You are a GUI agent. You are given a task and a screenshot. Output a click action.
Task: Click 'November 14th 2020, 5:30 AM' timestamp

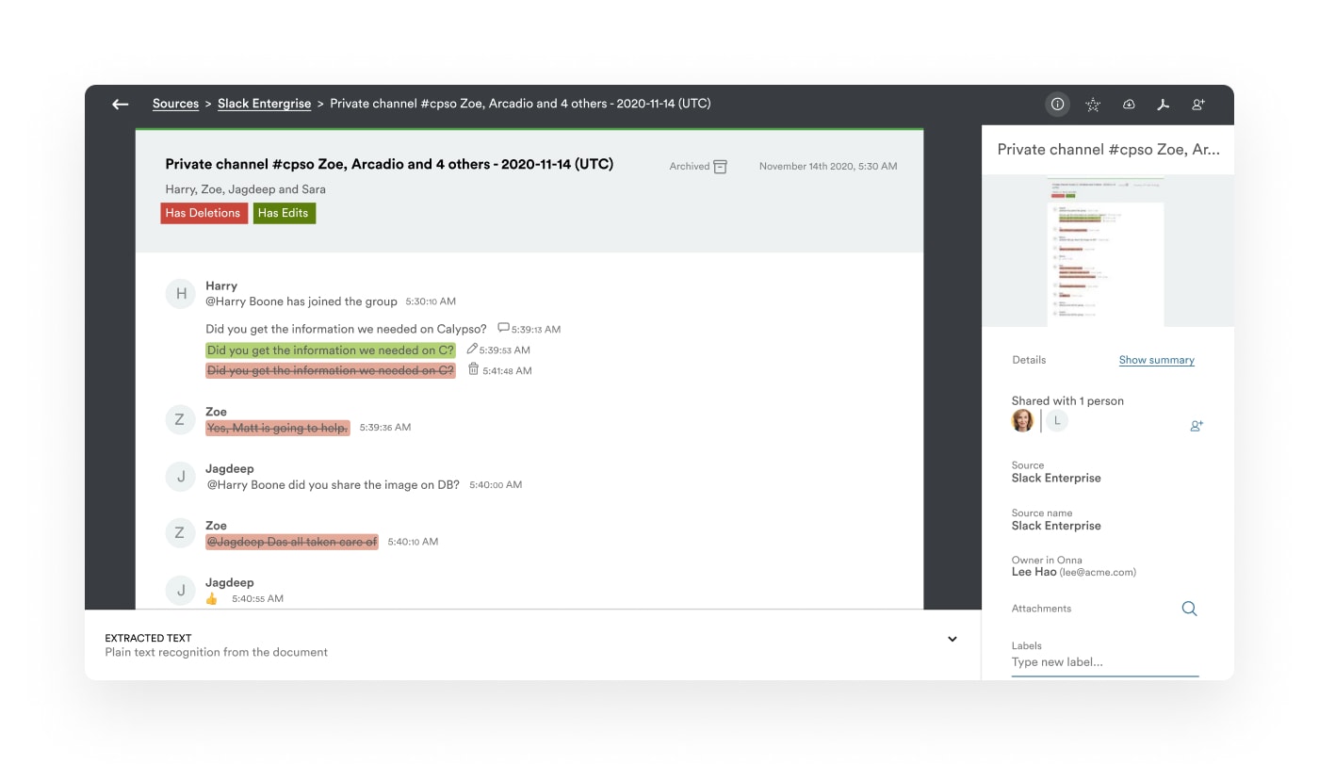[x=828, y=167]
